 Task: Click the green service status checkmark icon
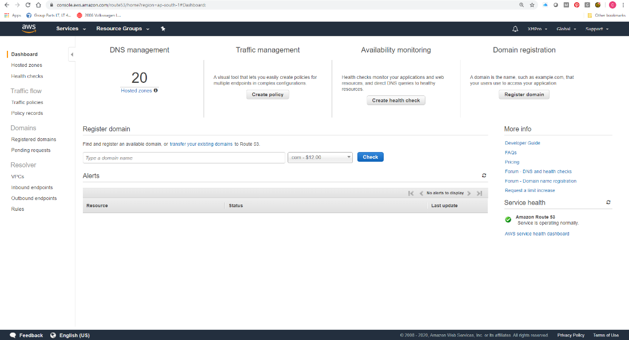tap(508, 219)
